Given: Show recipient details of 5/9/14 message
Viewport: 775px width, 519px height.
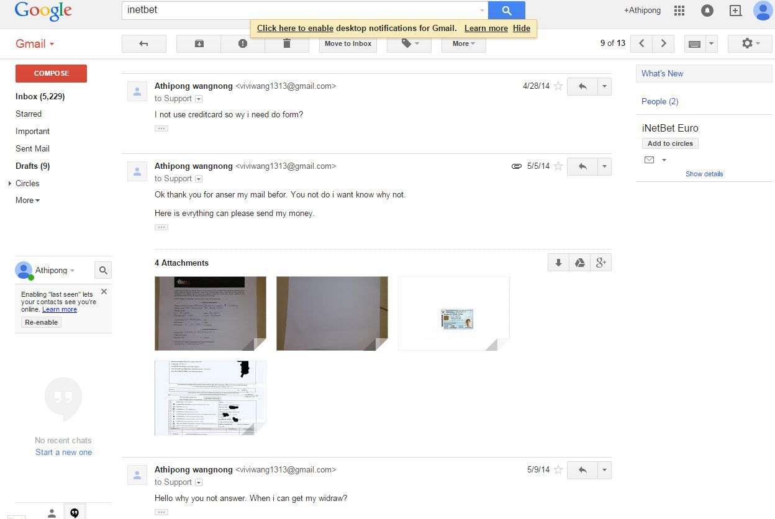Looking at the screenshot, I should (x=199, y=482).
